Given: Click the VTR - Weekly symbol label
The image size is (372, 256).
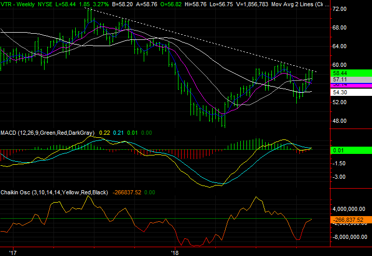Looking at the screenshot, I should coord(18,4).
